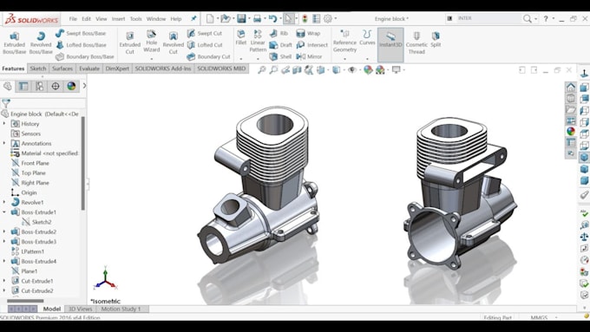Expand the Boss-Extrude2 feature
Image resolution: width=590 pixels, height=332 pixels.
pos(4,231)
